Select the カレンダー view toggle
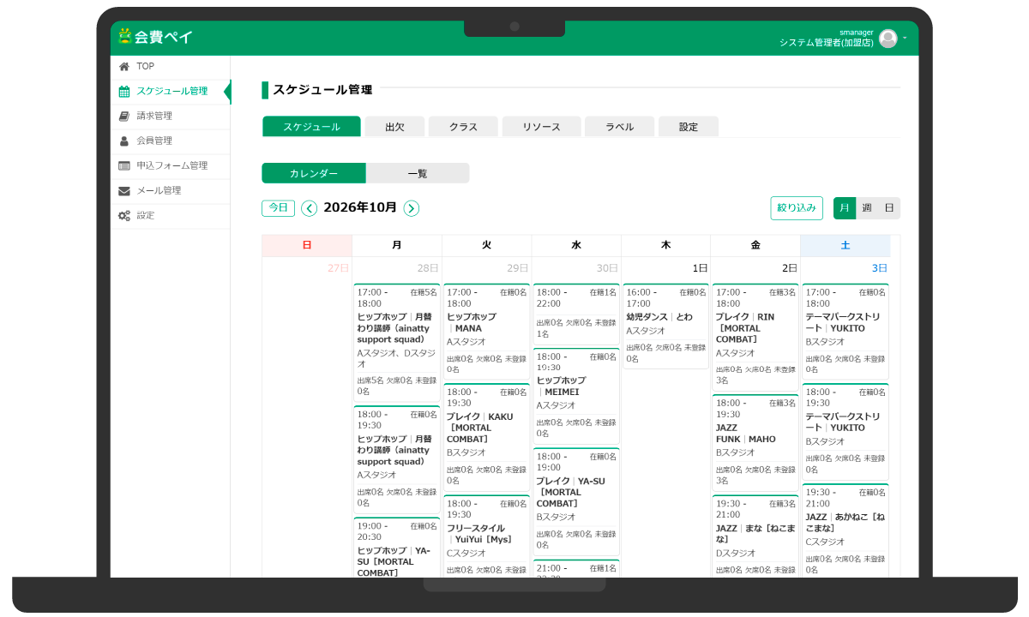Viewport: 1029px width, 617px height. pos(314,173)
